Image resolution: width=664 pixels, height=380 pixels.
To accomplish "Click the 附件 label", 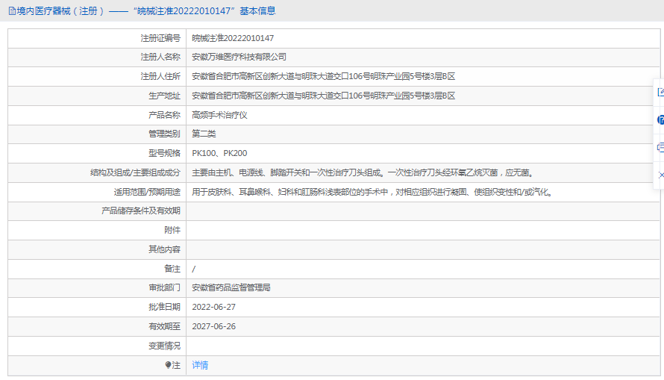I will (x=172, y=230).
